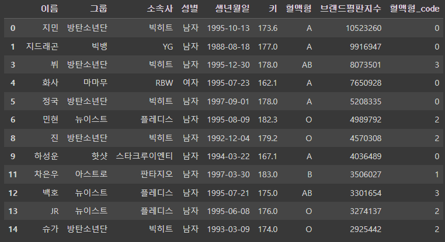Select the name cell 진
The image size is (445, 242).
click(54, 138)
